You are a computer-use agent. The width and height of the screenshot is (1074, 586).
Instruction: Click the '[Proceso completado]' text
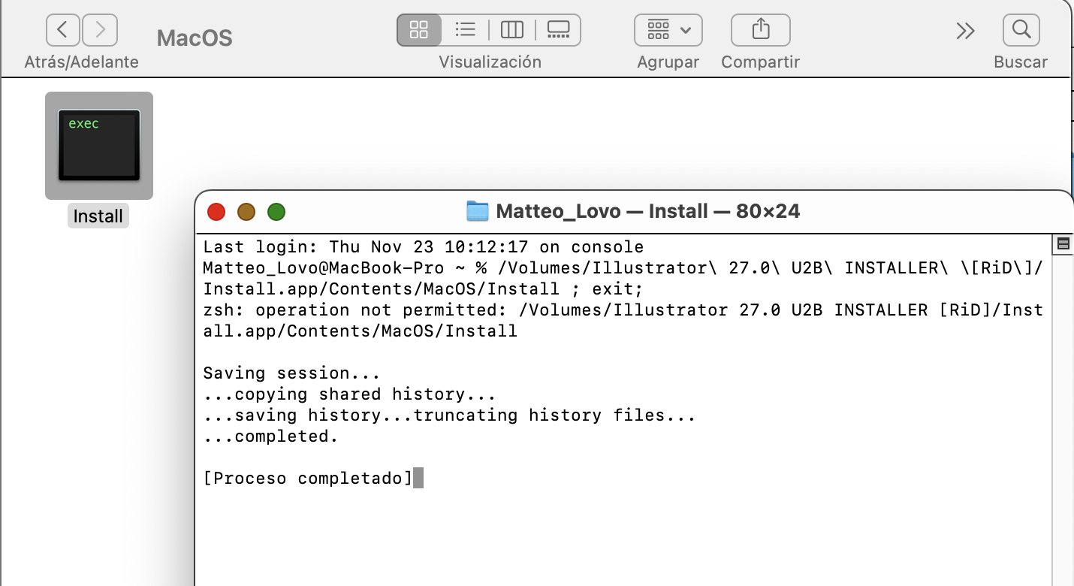[x=308, y=478]
